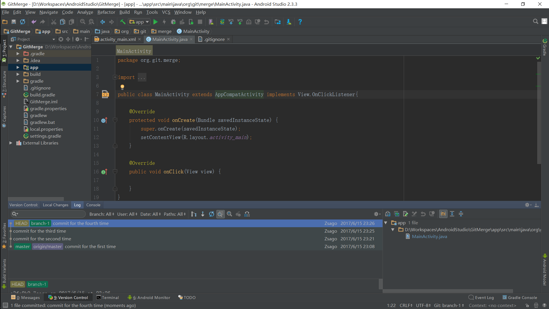
Task: Click the log search input field
Action: point(48,214)
